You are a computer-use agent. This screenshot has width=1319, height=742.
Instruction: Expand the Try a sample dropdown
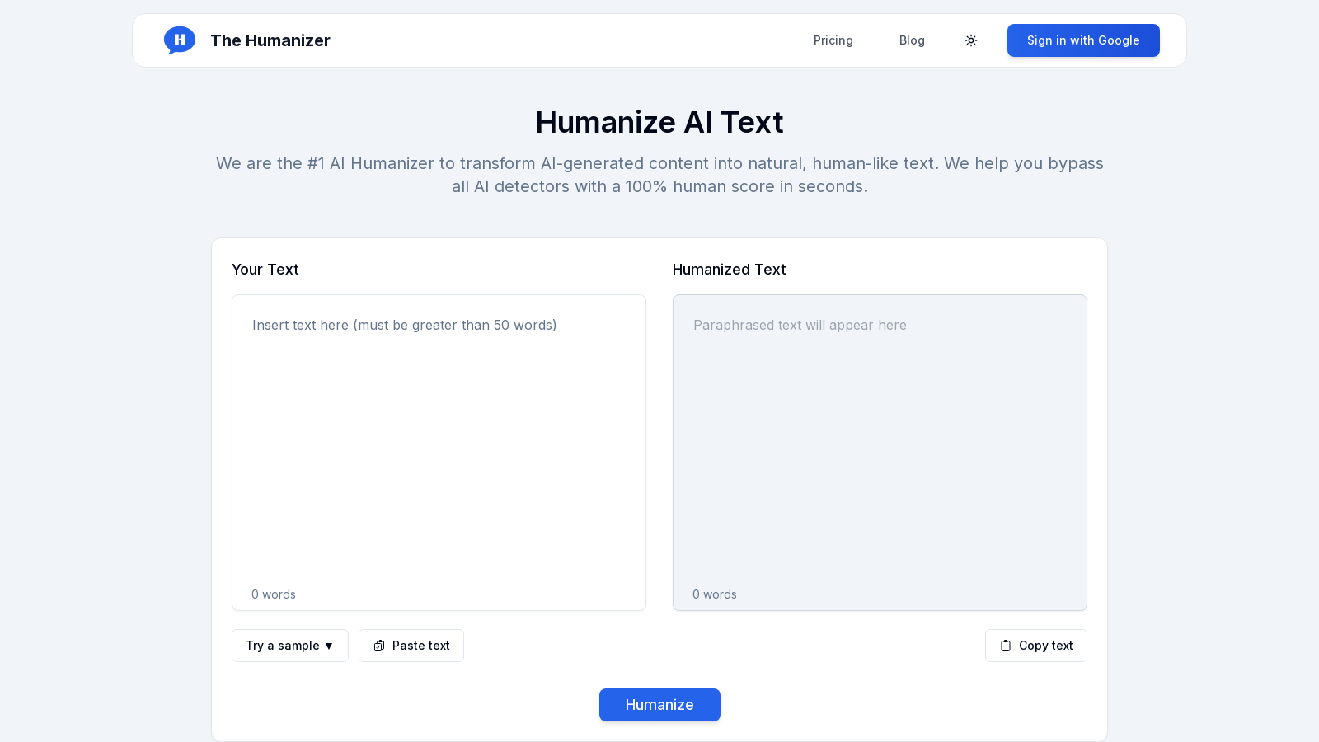(289, 646)
